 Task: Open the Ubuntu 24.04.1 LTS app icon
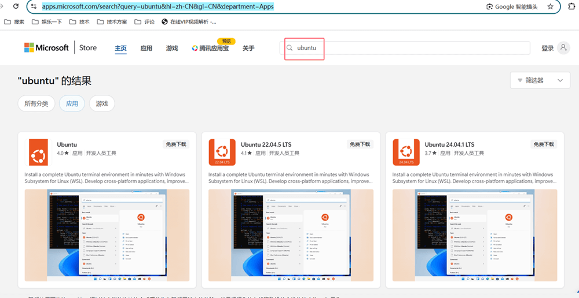coord(406,152)
